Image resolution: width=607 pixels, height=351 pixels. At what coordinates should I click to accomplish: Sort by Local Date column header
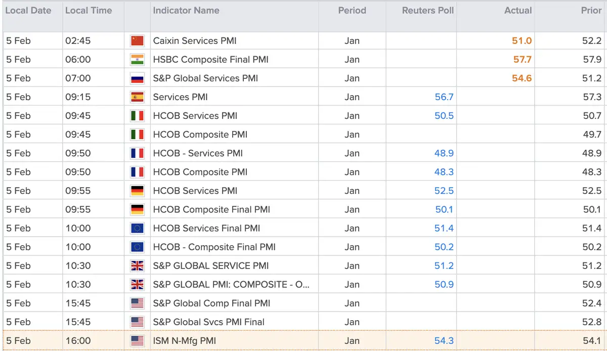coord(28,10)
